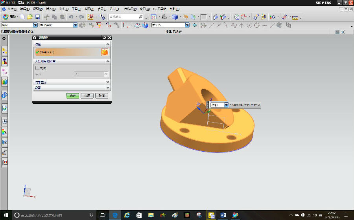Open the History clock icon in the sidebar
This screenshot has width=354, height=220.
click(x=5, y=121)
